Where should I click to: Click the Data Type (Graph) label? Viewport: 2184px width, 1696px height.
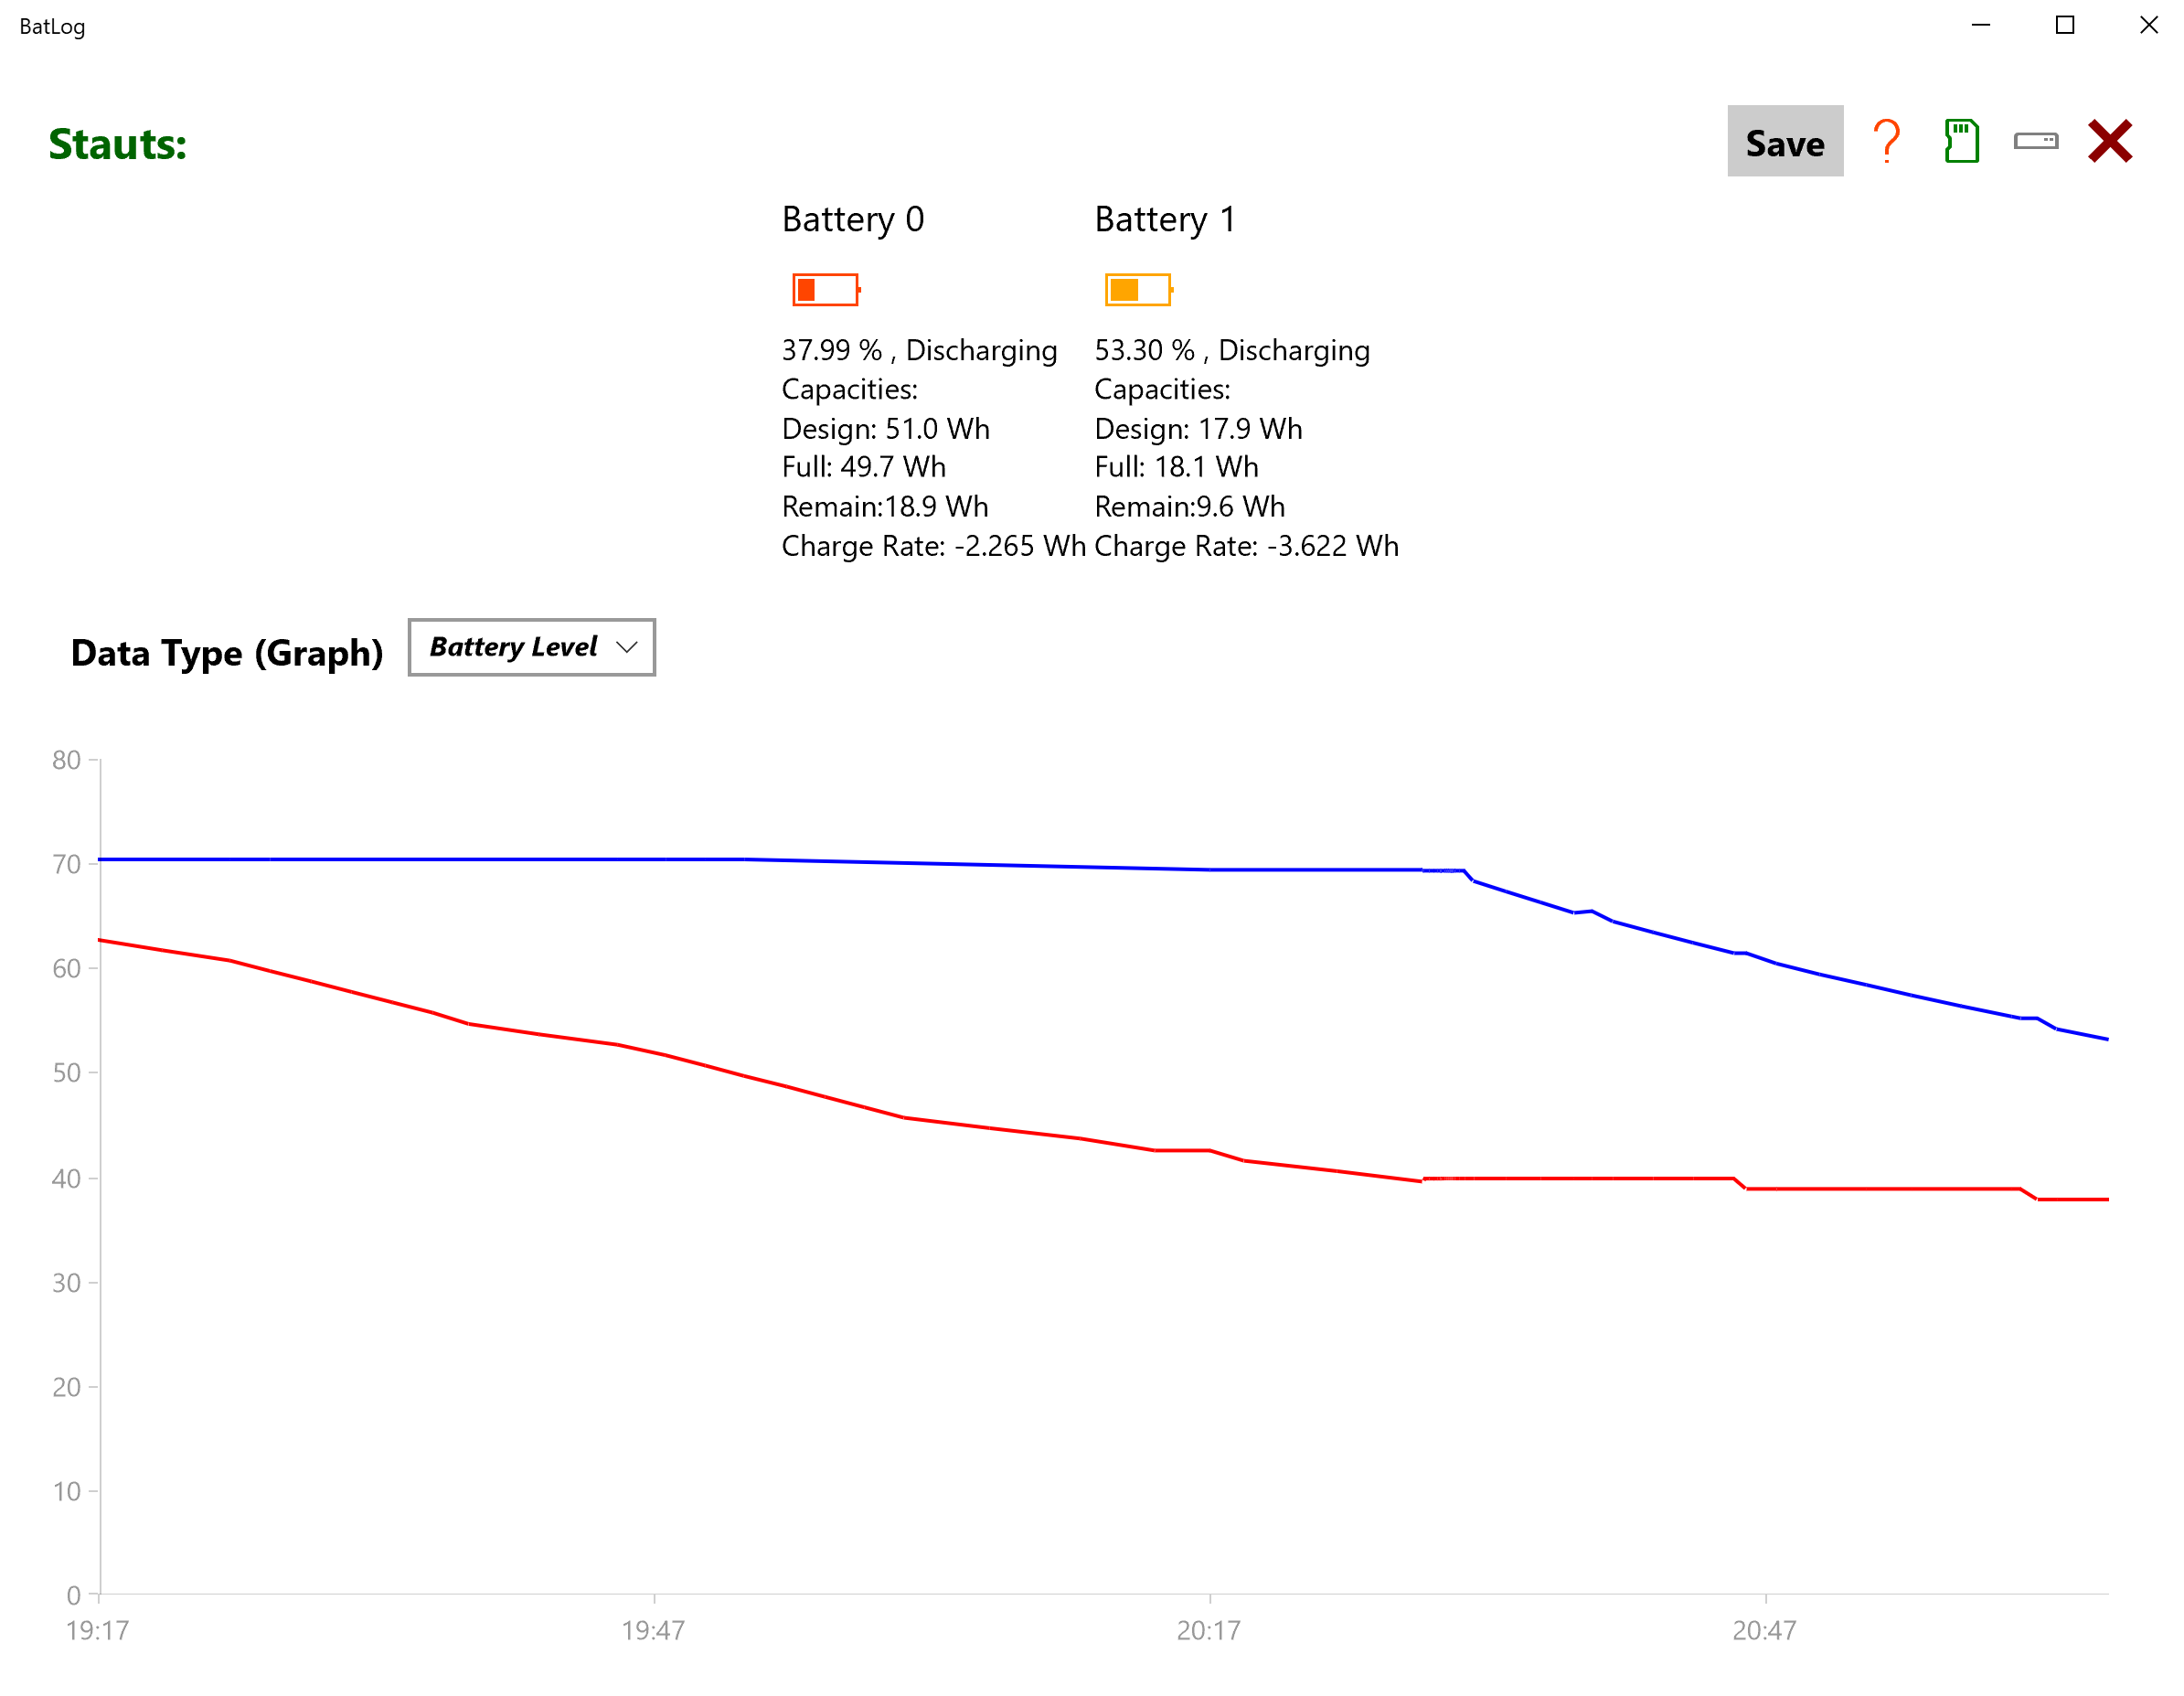tap(227, 653)
